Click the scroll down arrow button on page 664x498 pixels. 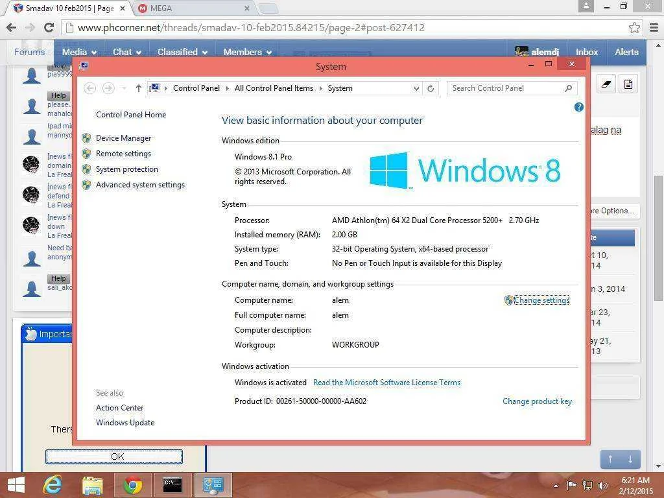coord(630,459)
